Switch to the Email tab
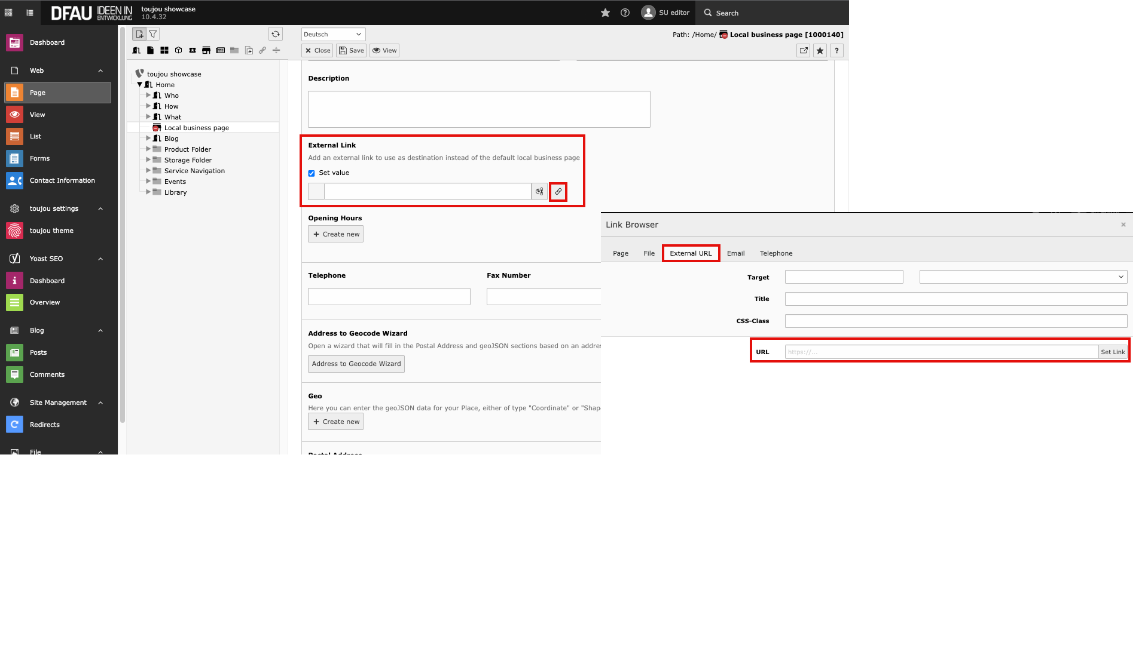1148x645 pixels. click(x=735, y=253)
